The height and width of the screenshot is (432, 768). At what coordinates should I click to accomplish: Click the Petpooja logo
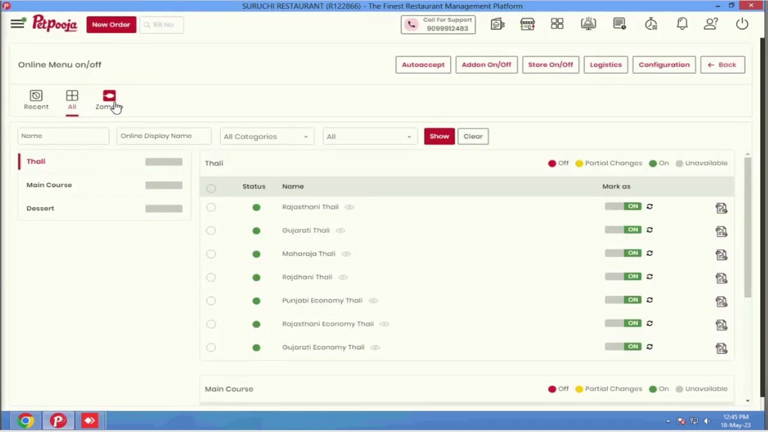(55, 24)
